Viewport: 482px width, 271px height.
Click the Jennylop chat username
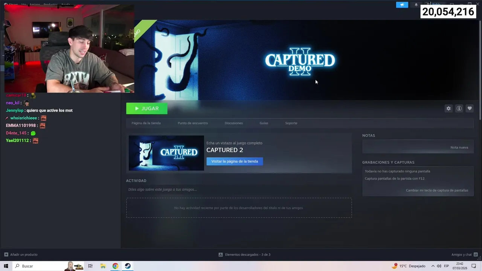(x=15, y=110)
